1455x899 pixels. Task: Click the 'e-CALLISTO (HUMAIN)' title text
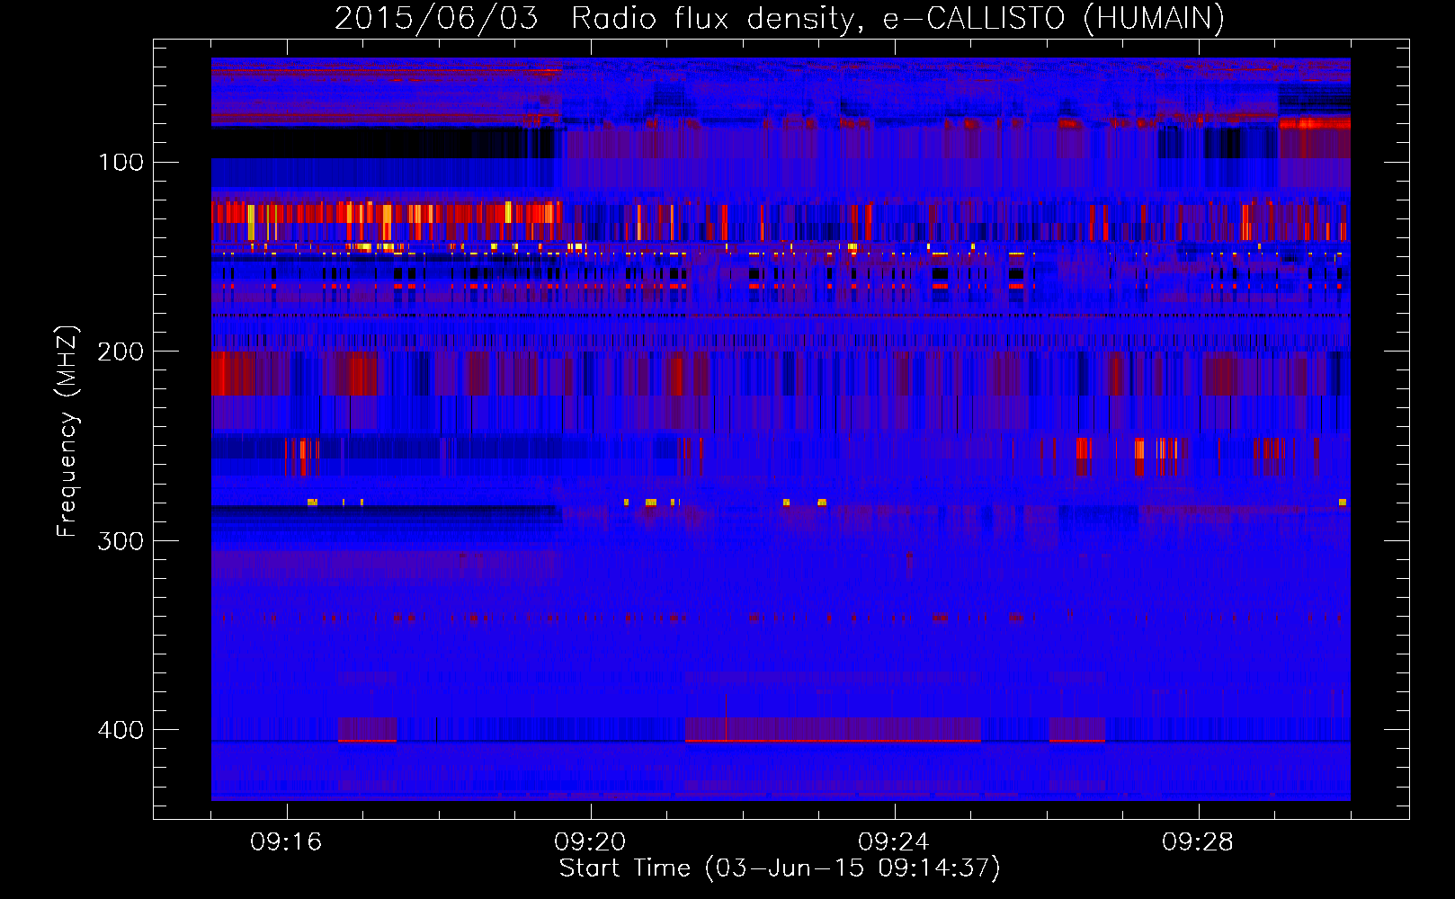click(x=1053, y=19)
